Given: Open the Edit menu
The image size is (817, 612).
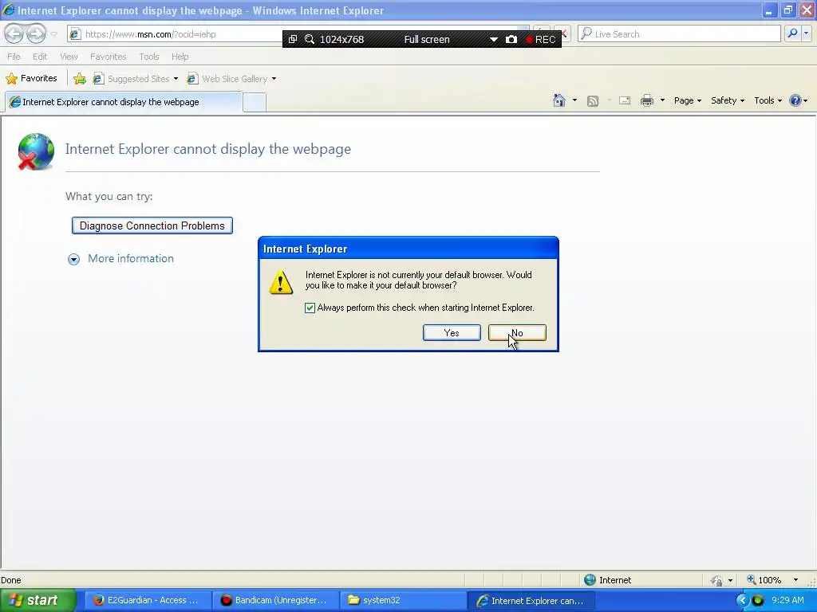Looking at the screenshot, I should 40,57.
